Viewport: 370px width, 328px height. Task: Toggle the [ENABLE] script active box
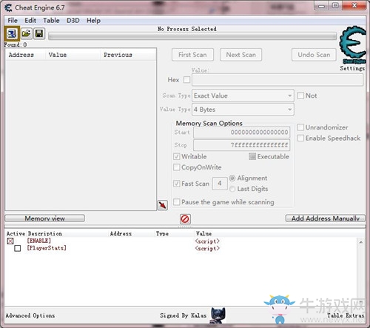point(10,241)
